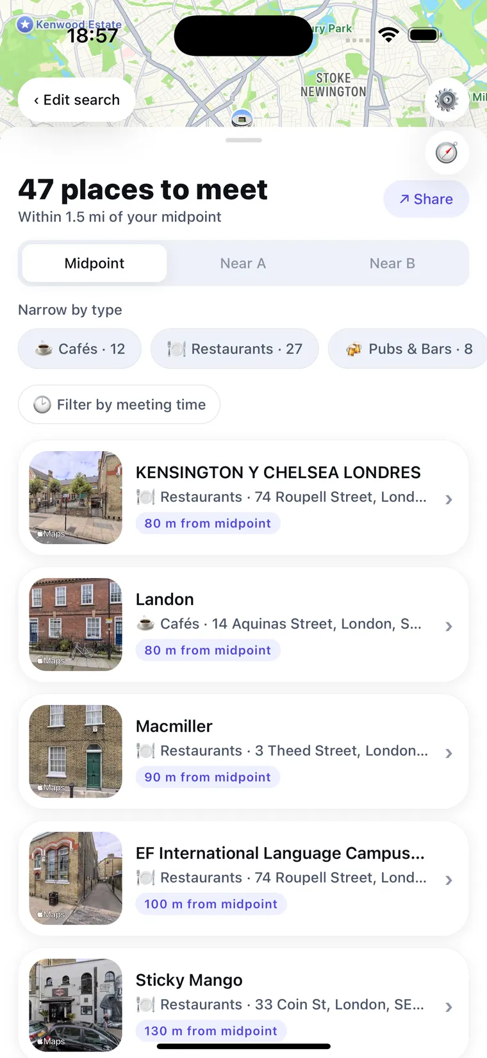Image resolution: width=487 pixels, height=1058 pixels.
Task: Tap the coffee cup icon on Landon row
Action: pyautogui.click(x=145, y=624)
